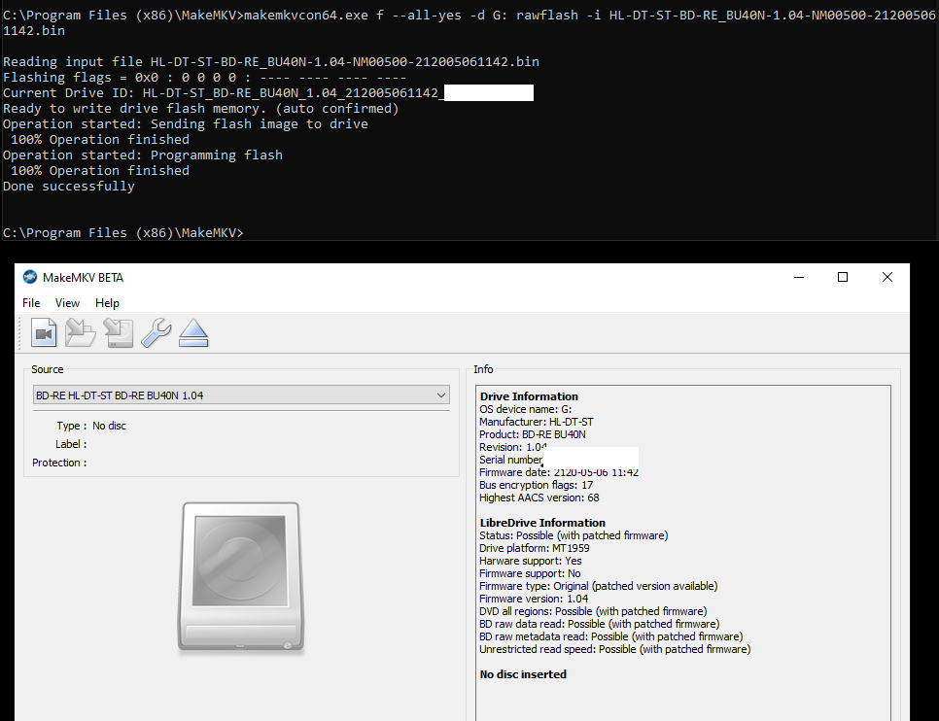Click 'Flashing flags = 0x0' console line
Image resolution: width=939 pixels, height=721 pixels.
[x=204, y=78]
